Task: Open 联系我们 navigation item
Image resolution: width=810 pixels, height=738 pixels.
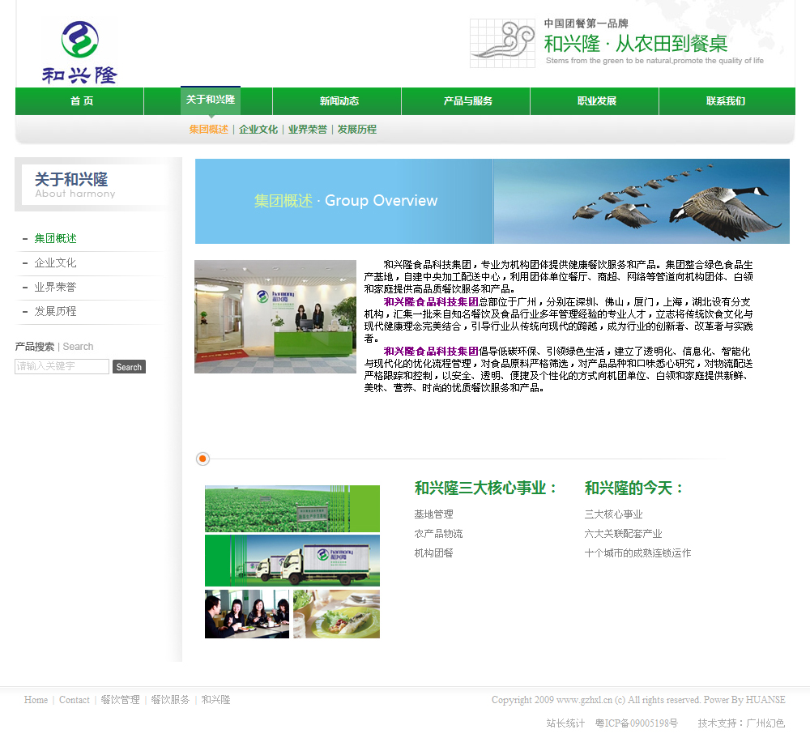Action: (725, 101)
